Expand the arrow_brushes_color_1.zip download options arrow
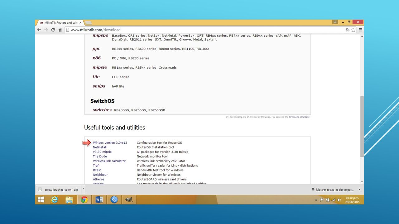Screen dimensions: 399x224 (x=83, y=189)
